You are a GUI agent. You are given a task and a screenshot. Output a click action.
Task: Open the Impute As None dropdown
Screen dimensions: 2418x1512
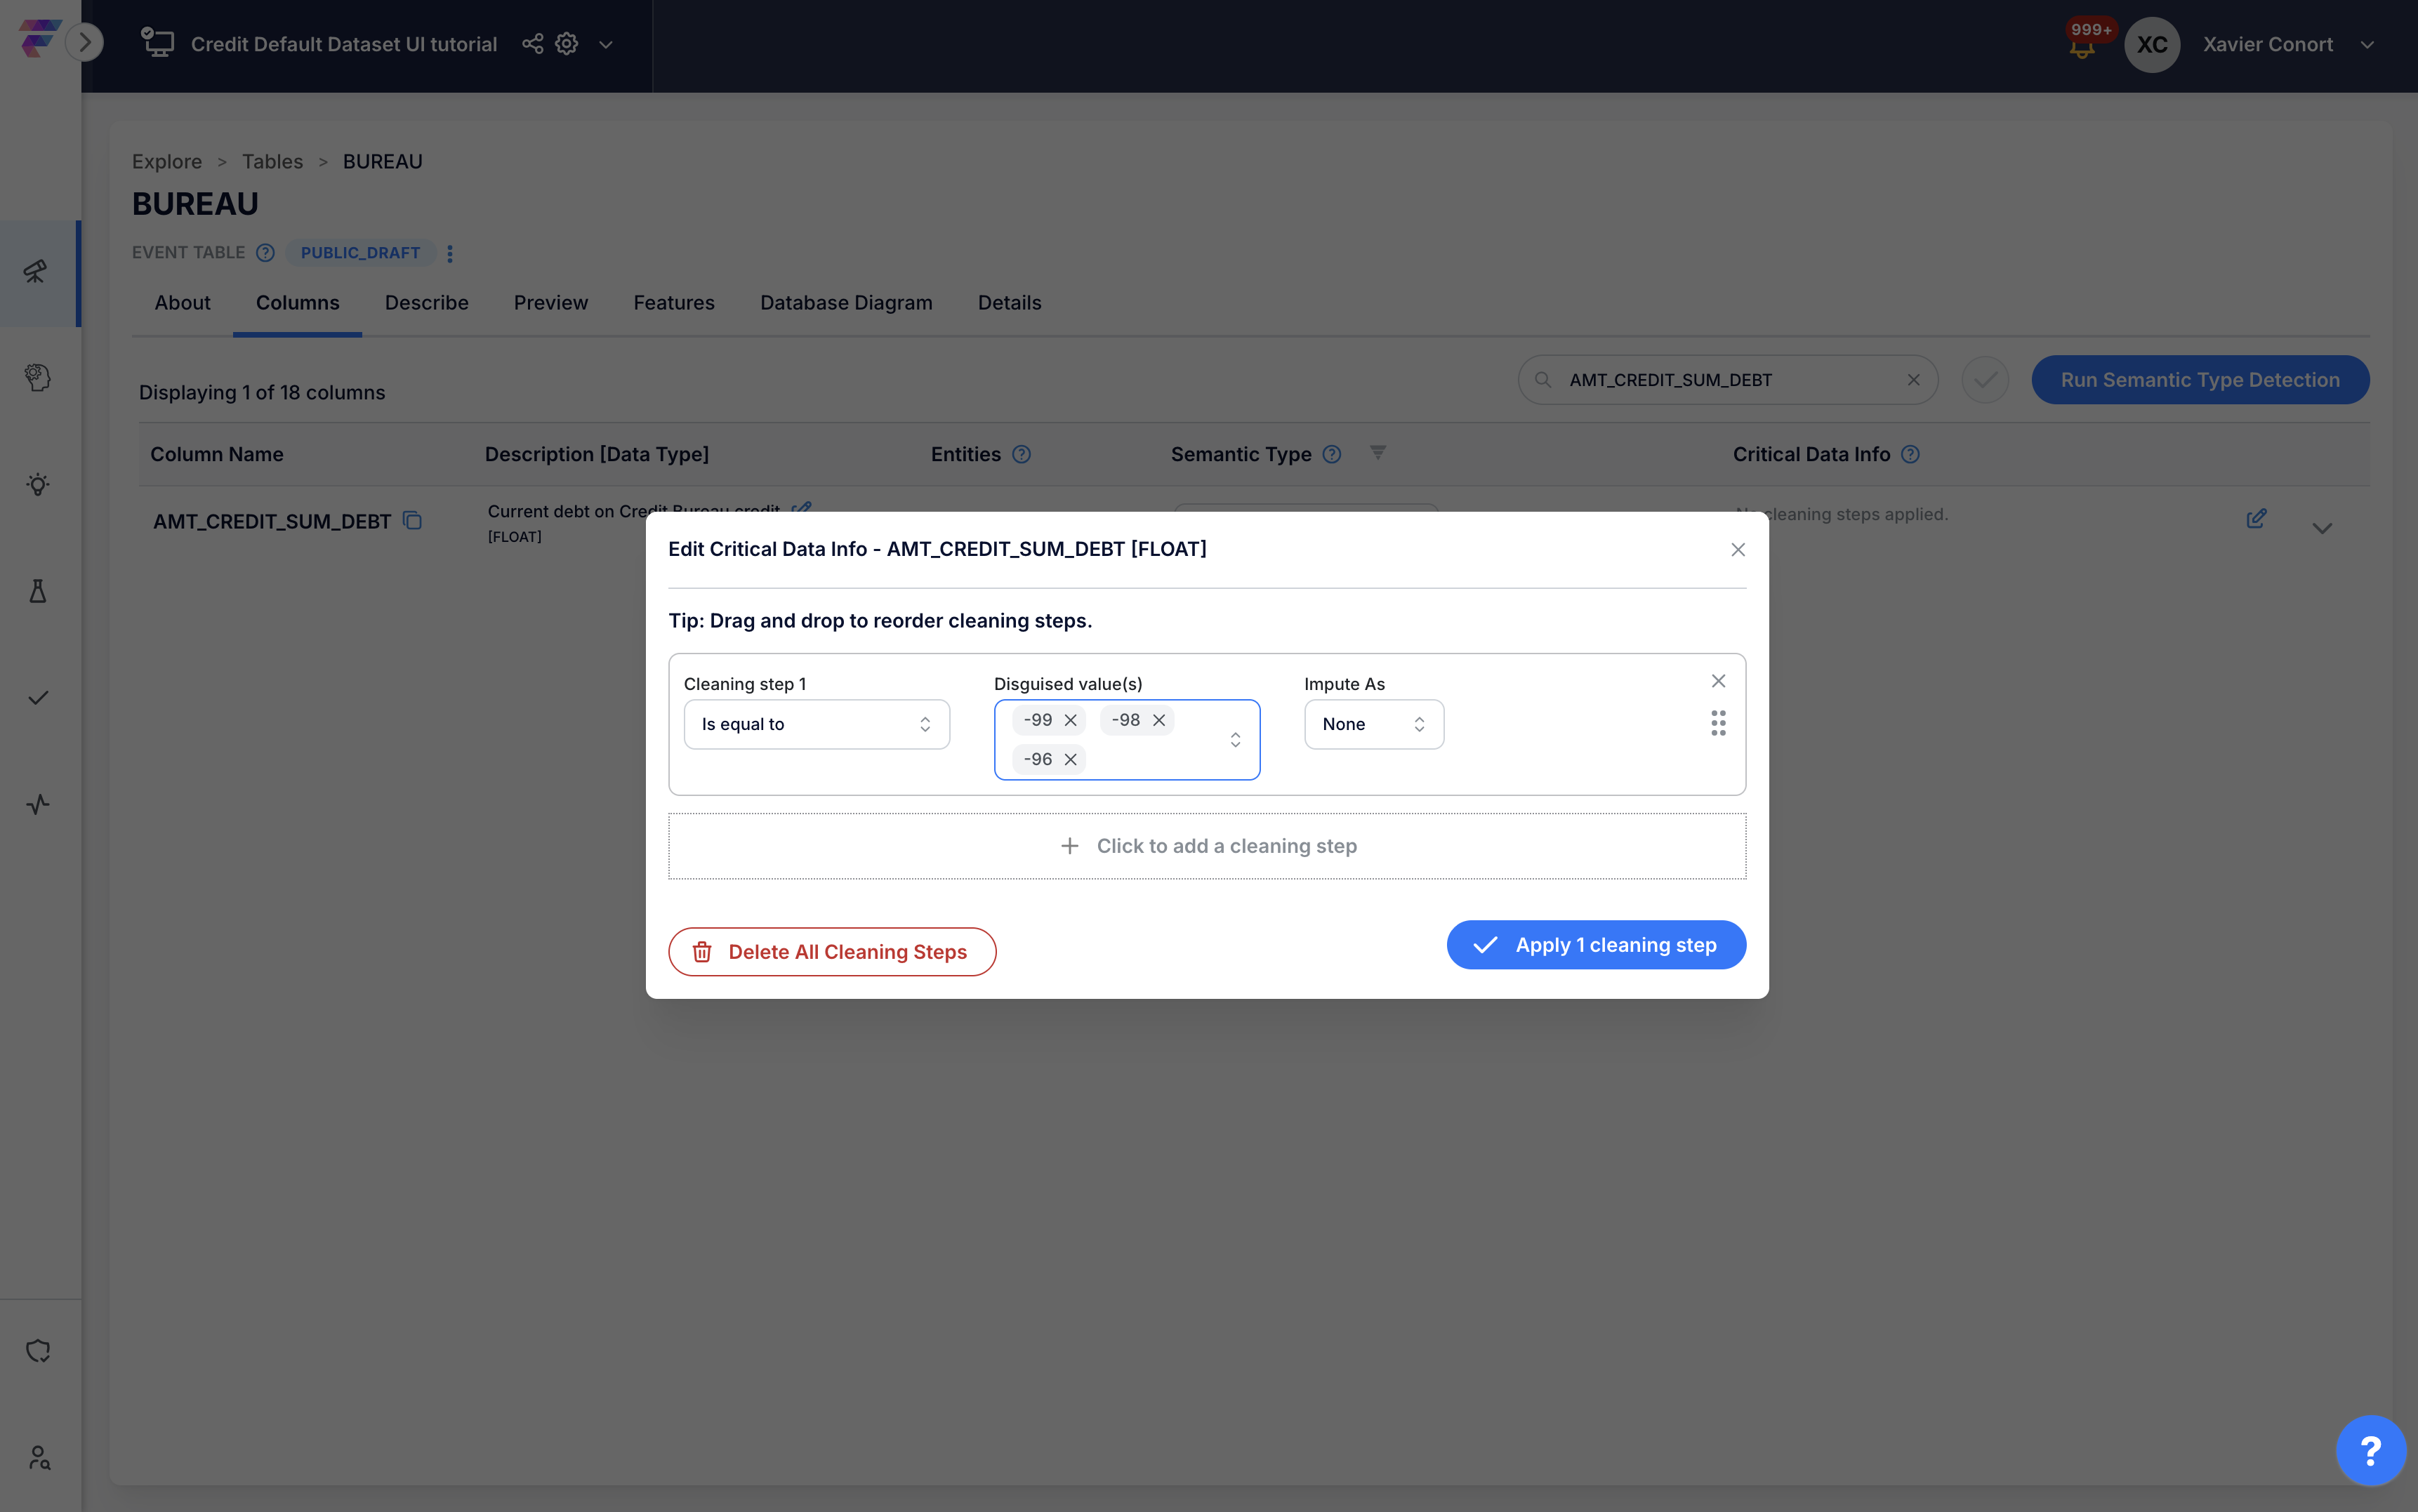tap(1373, 724)
